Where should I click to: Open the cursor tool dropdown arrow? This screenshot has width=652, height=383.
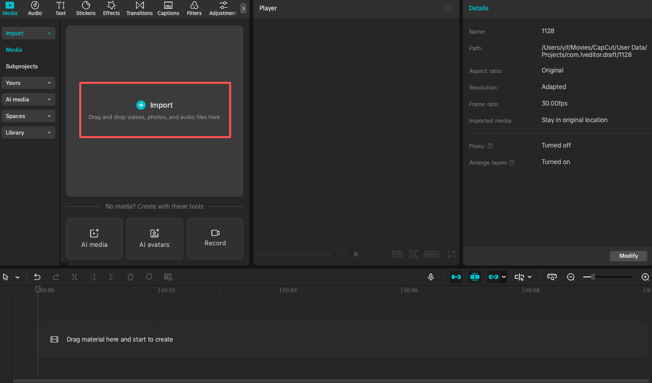(x=17, y=277)
